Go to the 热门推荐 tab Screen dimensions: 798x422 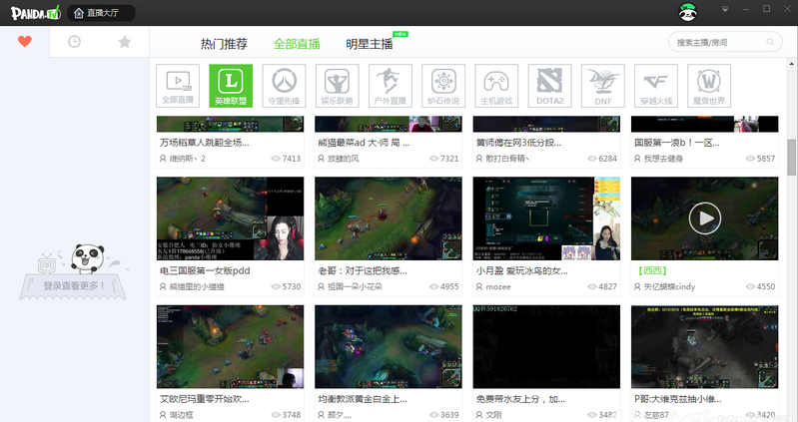224,44
